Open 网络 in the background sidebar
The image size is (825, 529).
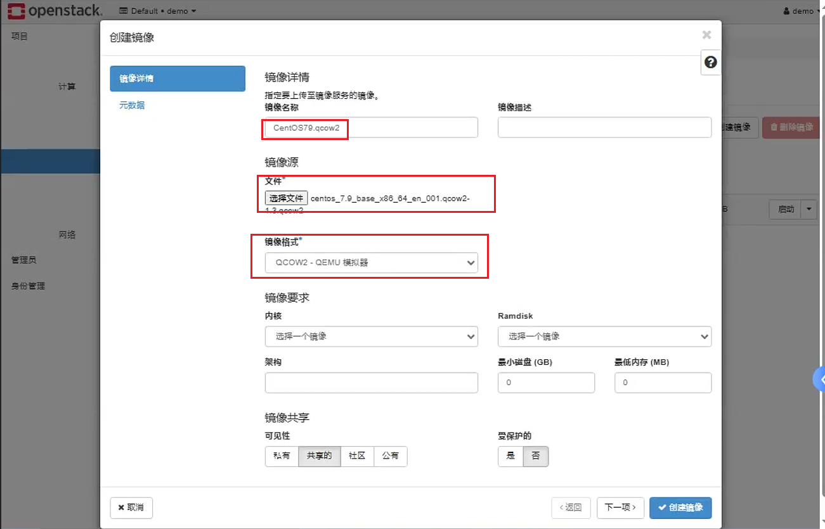67,234
